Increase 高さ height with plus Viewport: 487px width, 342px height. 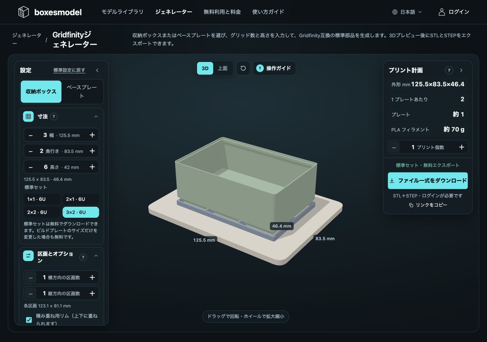click(x=92, y=167)
